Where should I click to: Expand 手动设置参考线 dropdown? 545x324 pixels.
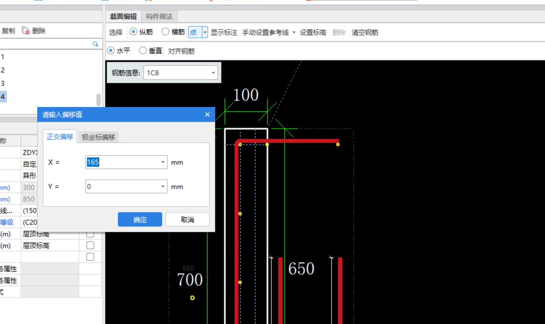[x=294, y=32]
